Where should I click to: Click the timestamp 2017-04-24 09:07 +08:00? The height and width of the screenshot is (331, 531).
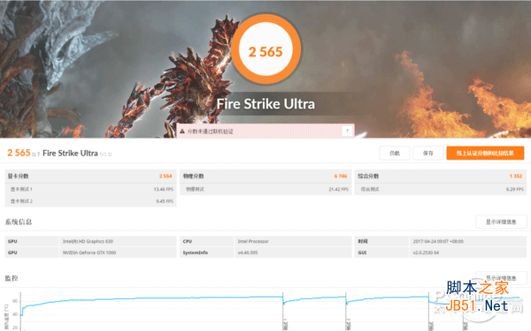438,241
